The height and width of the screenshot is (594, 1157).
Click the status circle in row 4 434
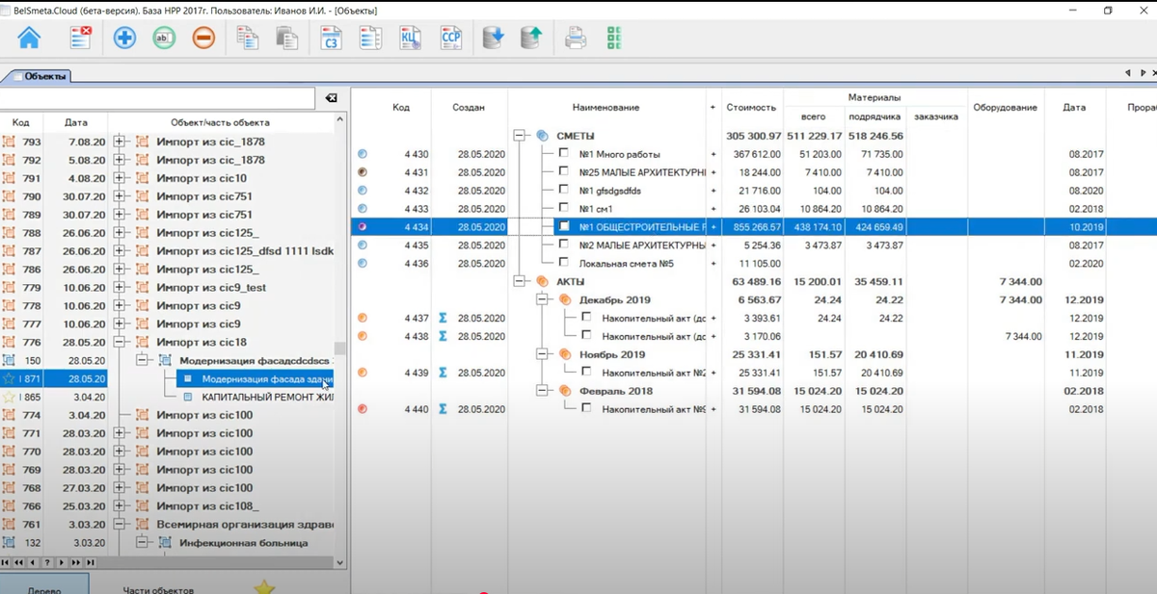(363, 227)
